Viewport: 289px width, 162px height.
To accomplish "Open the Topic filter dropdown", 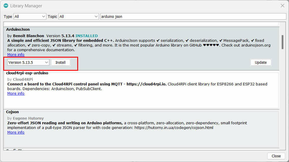I will [79, 16].
